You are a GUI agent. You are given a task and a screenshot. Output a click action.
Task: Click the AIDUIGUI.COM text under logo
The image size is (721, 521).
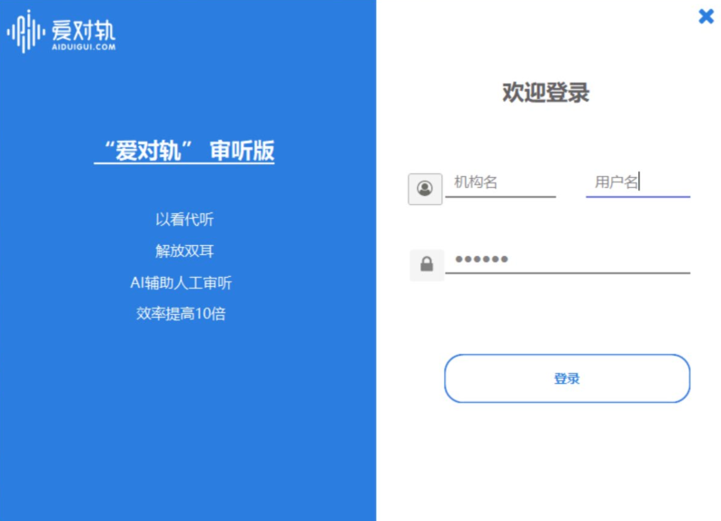pyautogui.click(x=84, y=47)
